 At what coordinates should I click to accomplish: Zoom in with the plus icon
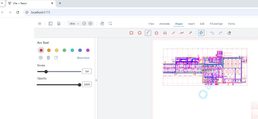pyautogui.click(x=90, y=24)
